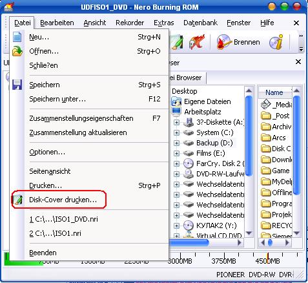
Task: Click the 4500MB capacity marker
Action: 267,261
